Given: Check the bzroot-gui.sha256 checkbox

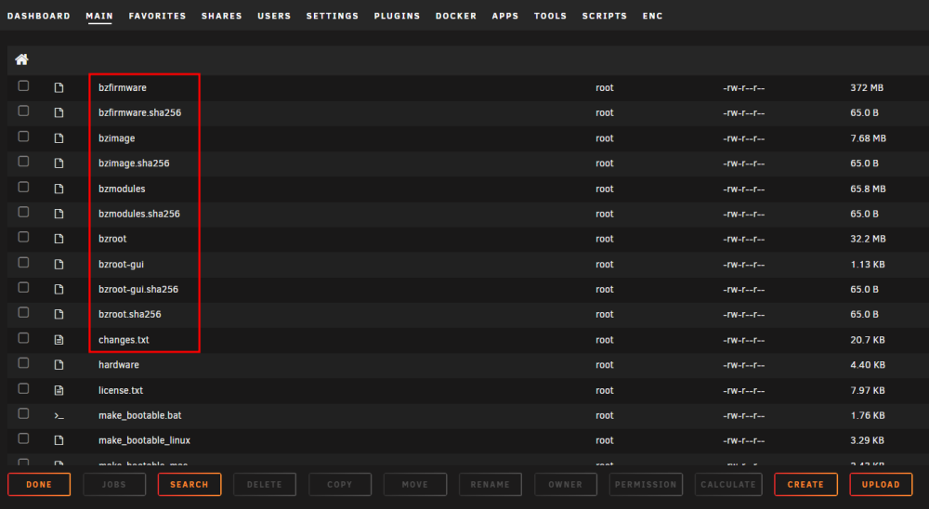Looking at the screenshot, I should pos(23,287).
